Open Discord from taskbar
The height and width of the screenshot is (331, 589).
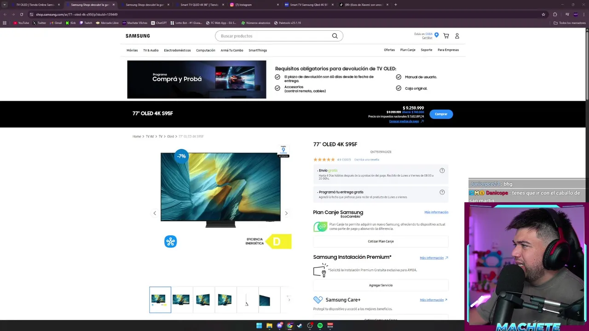click(x=279, y=325)
